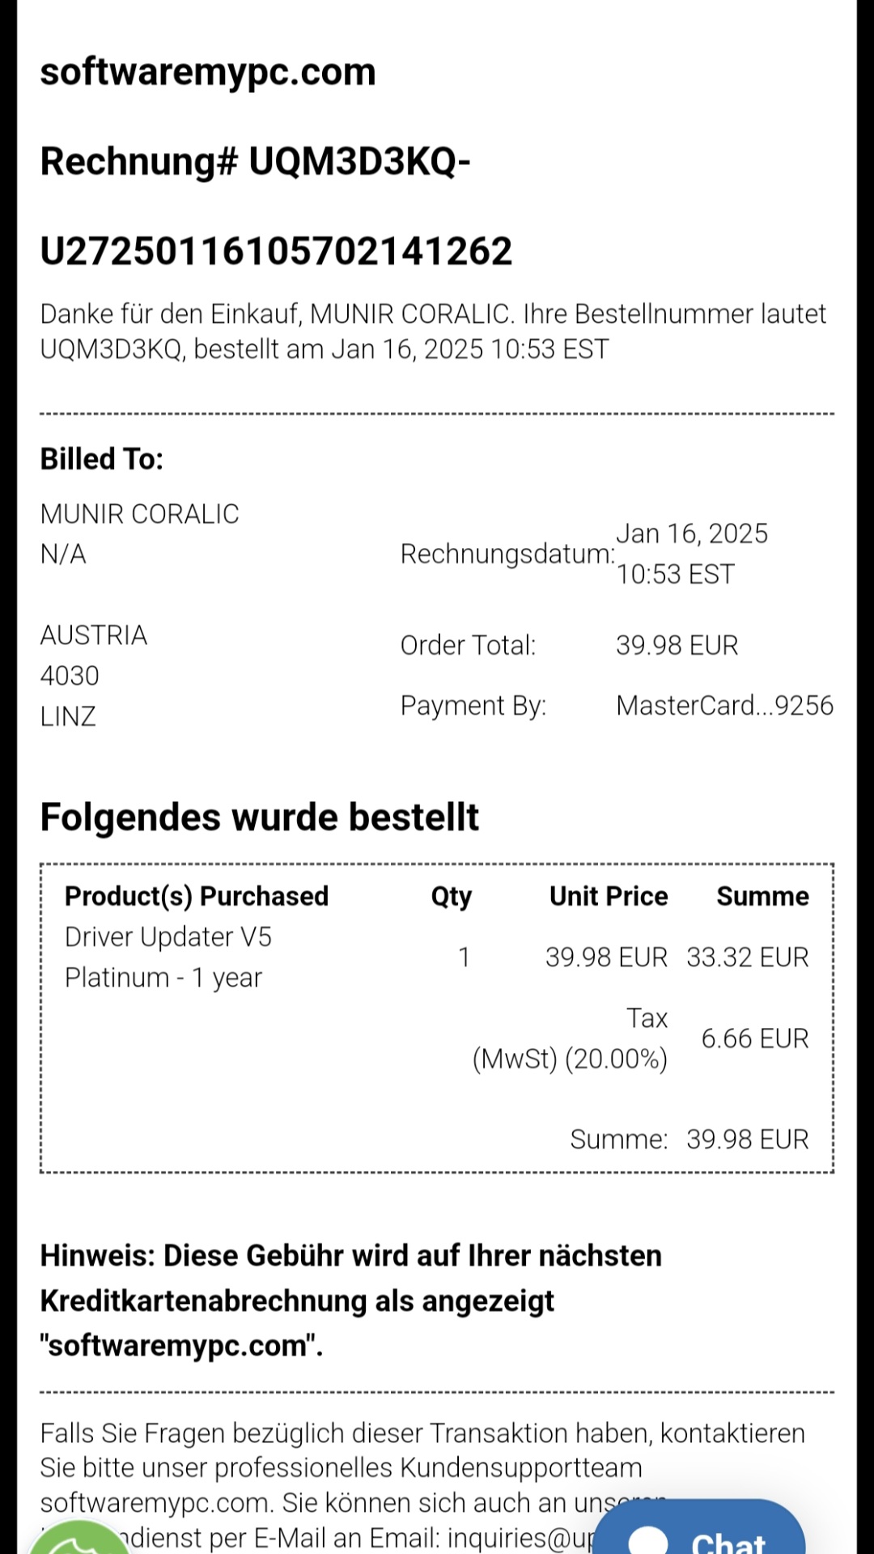Select the Rechnung# invoice number heading
This screenshot has width=874, height=1554.
click(x=276, y=206)
